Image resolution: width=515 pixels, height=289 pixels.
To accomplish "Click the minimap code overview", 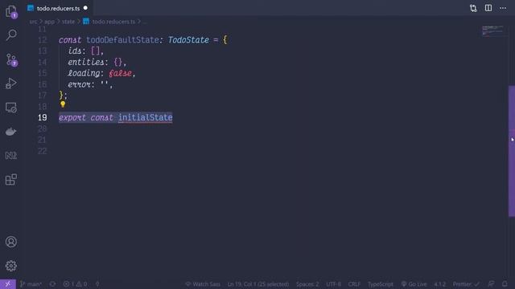I will pyautogui.click(x=492, y=31).
